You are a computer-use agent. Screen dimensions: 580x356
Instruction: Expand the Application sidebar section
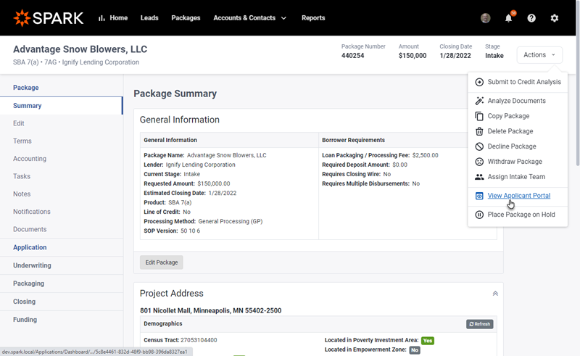click(x=62, y=247)
